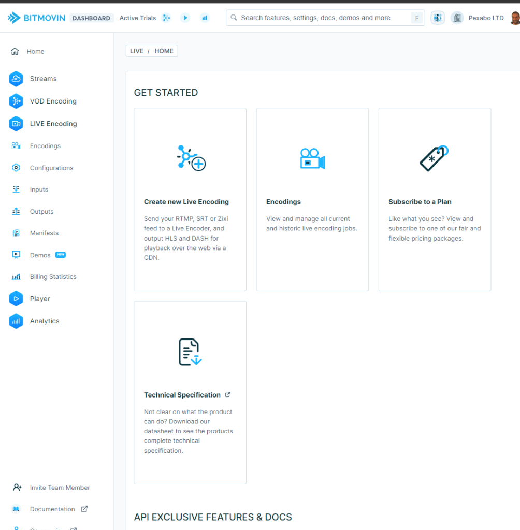Screen dimensions: 520x530
Task: Click the F shortcut key badge in search
Action: (x=417, y=18)
